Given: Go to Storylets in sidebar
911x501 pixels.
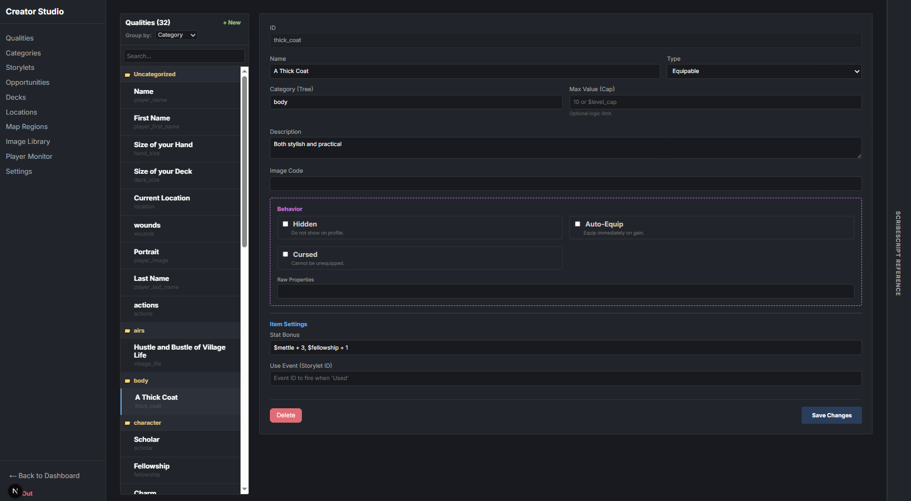Looking at the screenshot, I should coord(20,68).
